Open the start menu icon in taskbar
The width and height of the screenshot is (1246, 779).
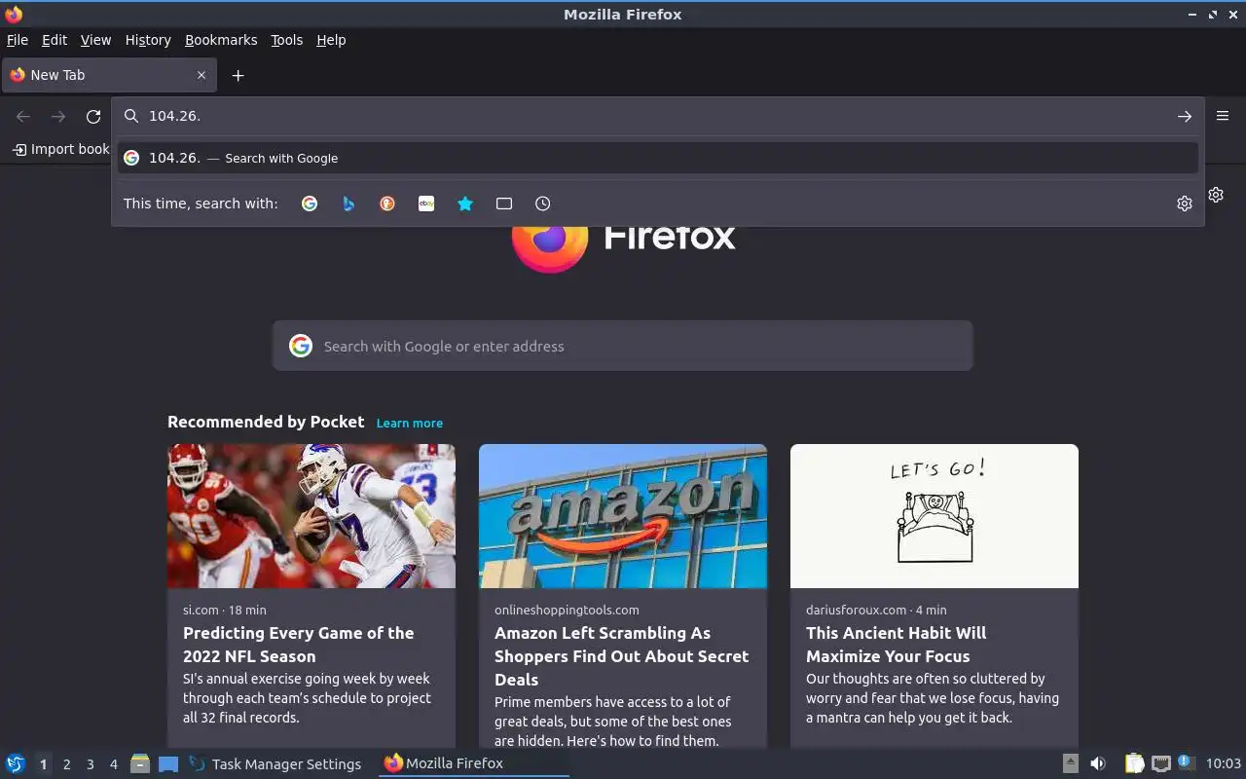click(x=16, y=763)
